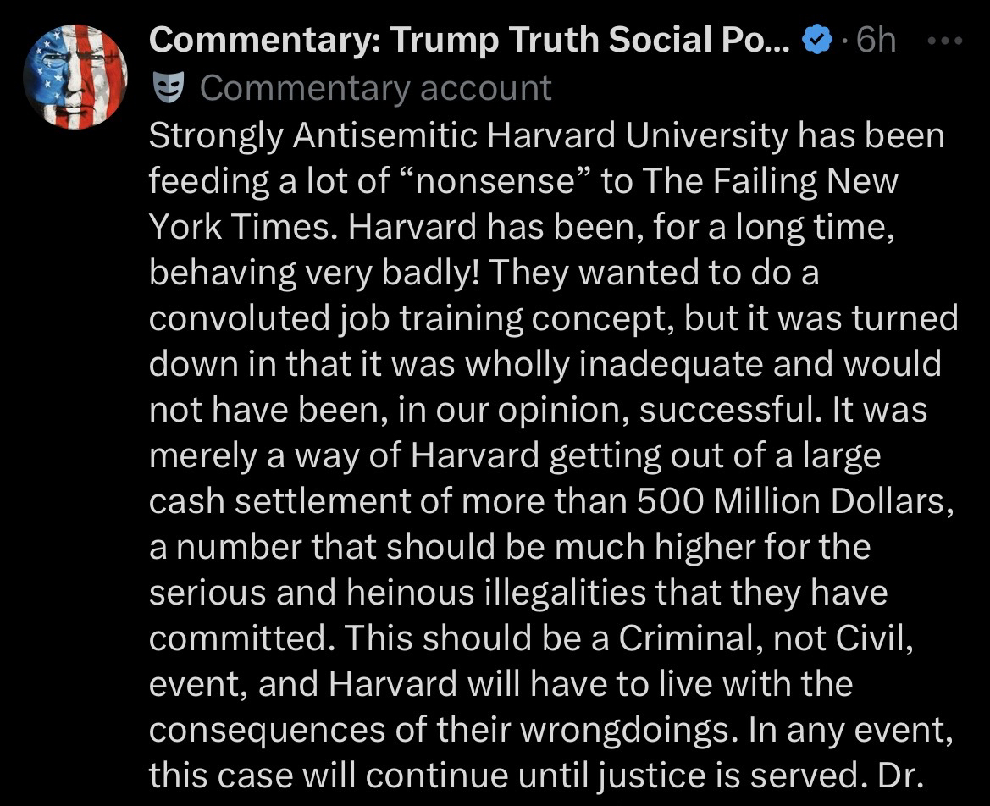Click the blue verified checkmark badge
The width and height of the screenshot is (990, 806).
(816, 41)
